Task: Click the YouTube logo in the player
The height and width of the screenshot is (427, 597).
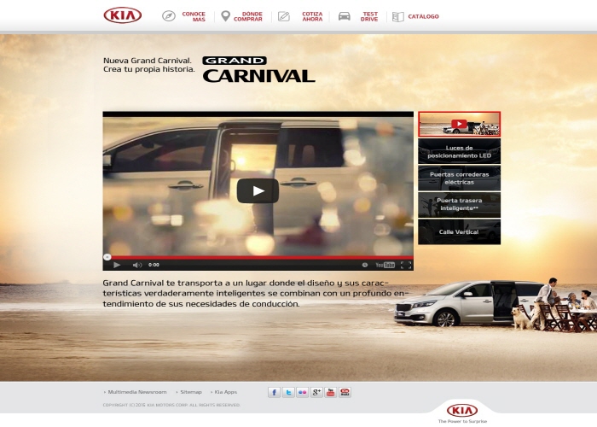Action: pos(385,265)
